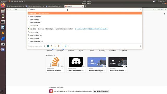Search this time with Wikipedia icon
The height and width of the screenshot is (94, 167).
(x=69, y=46)
